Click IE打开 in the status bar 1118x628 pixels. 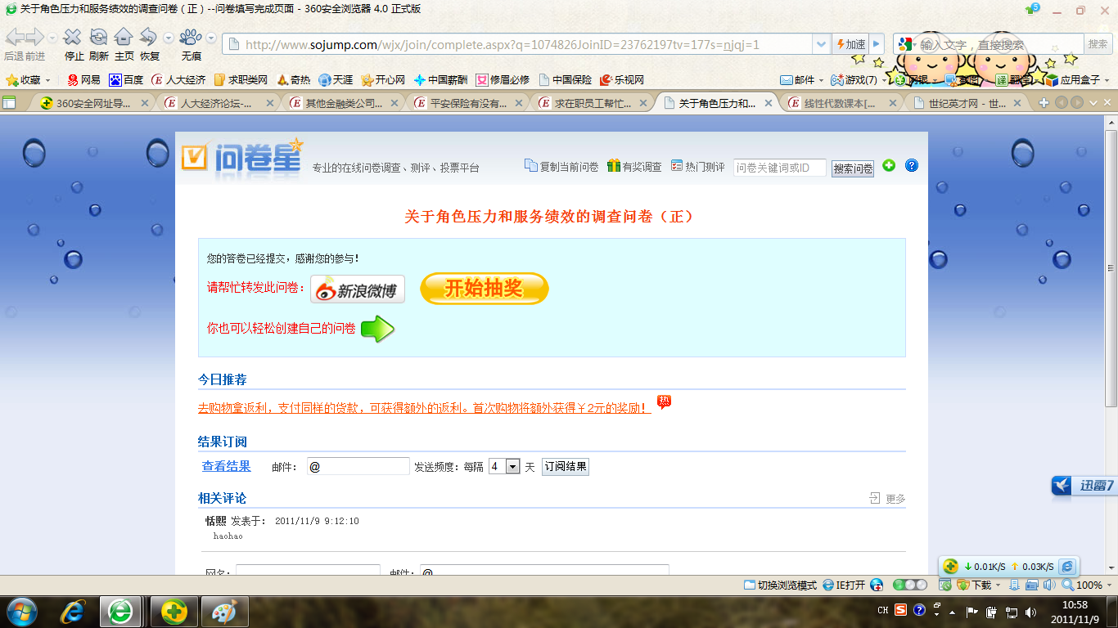click(844, 585)
